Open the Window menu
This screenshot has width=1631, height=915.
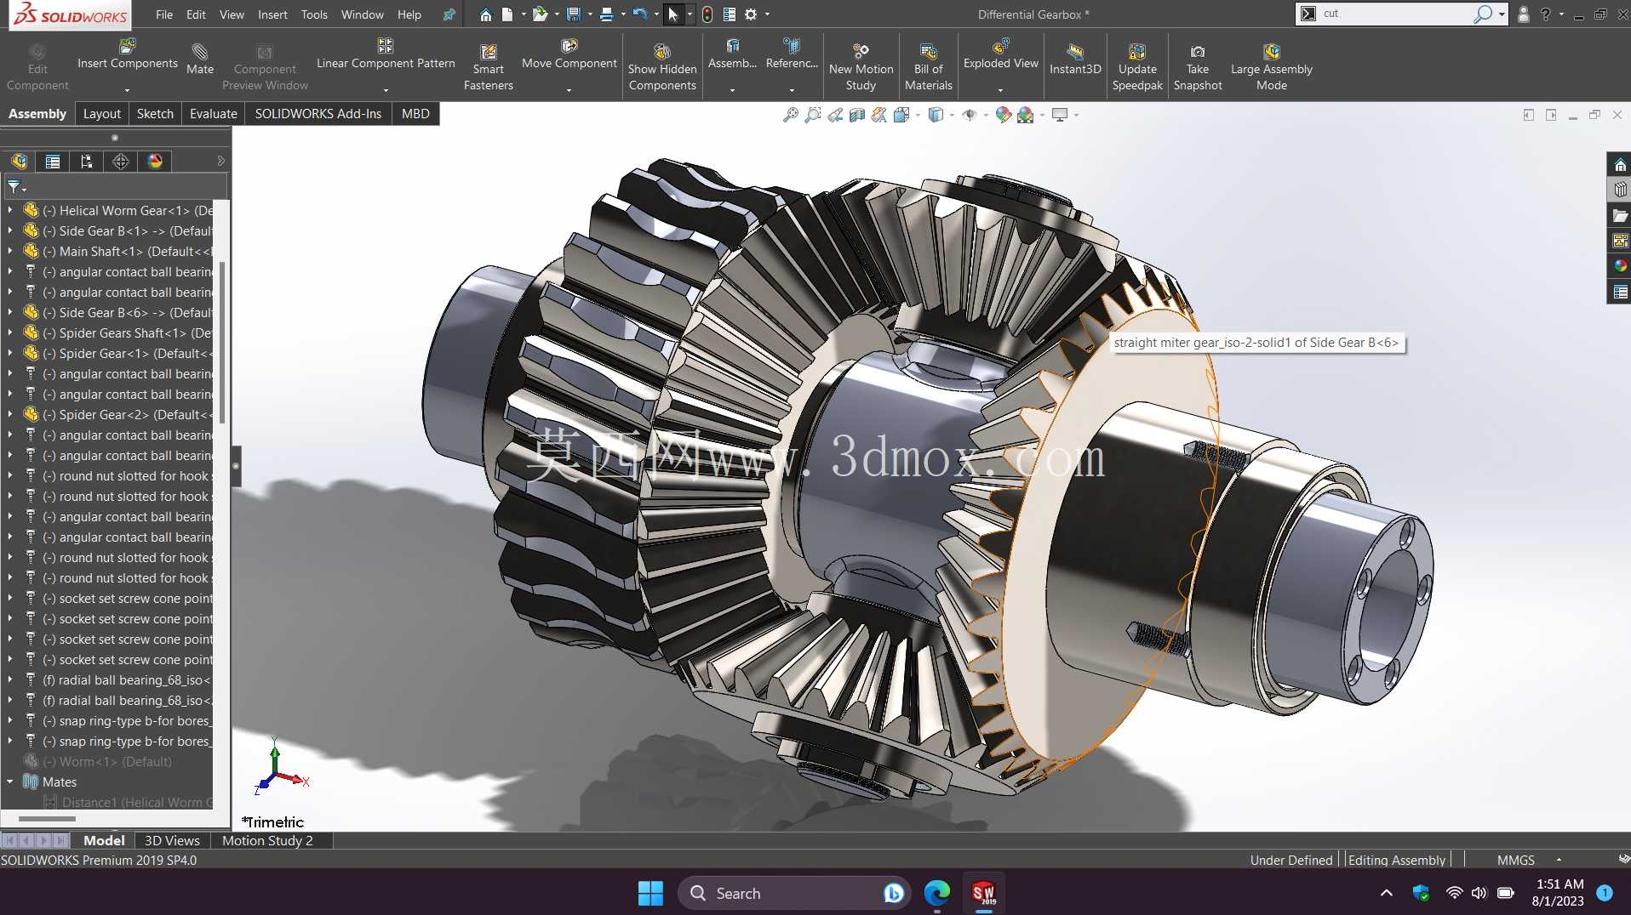point(363,14)
